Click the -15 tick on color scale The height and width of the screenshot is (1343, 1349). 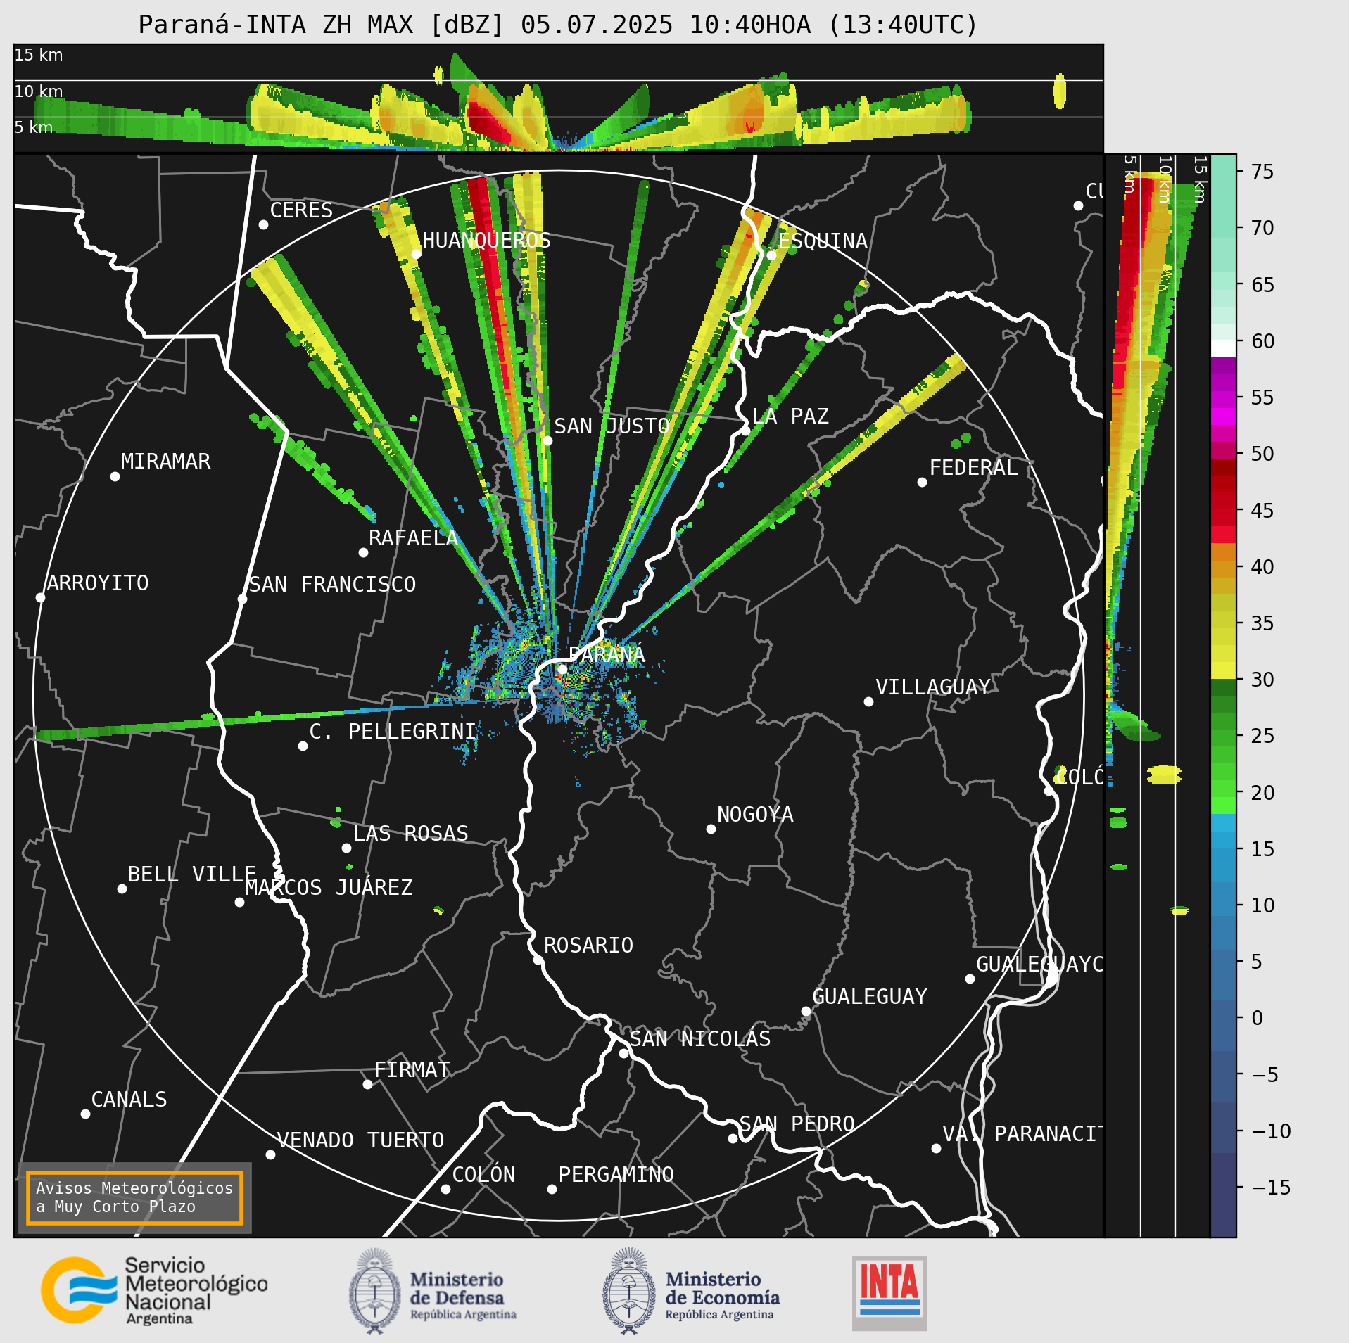tap(1271, 1188)
